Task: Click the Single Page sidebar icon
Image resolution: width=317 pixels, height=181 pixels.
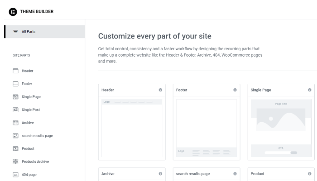Action: (x=15, y=97)
